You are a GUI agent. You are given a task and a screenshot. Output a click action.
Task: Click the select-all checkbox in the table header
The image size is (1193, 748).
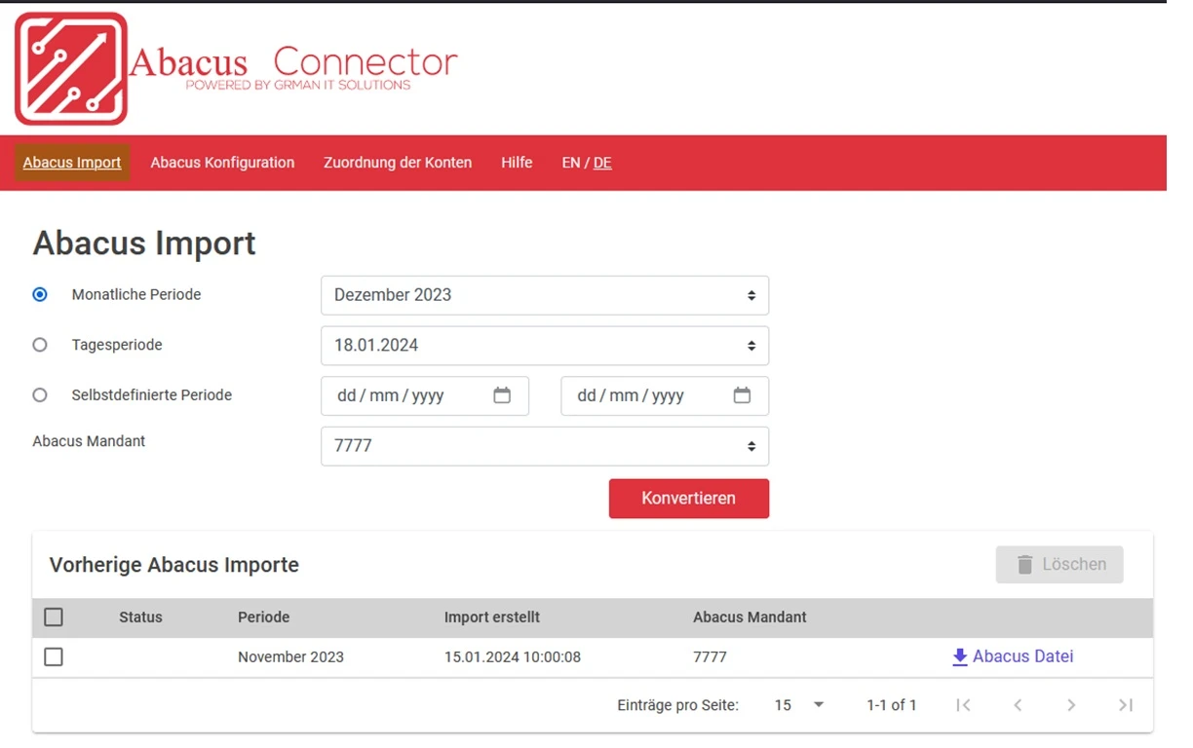[54, 617]
